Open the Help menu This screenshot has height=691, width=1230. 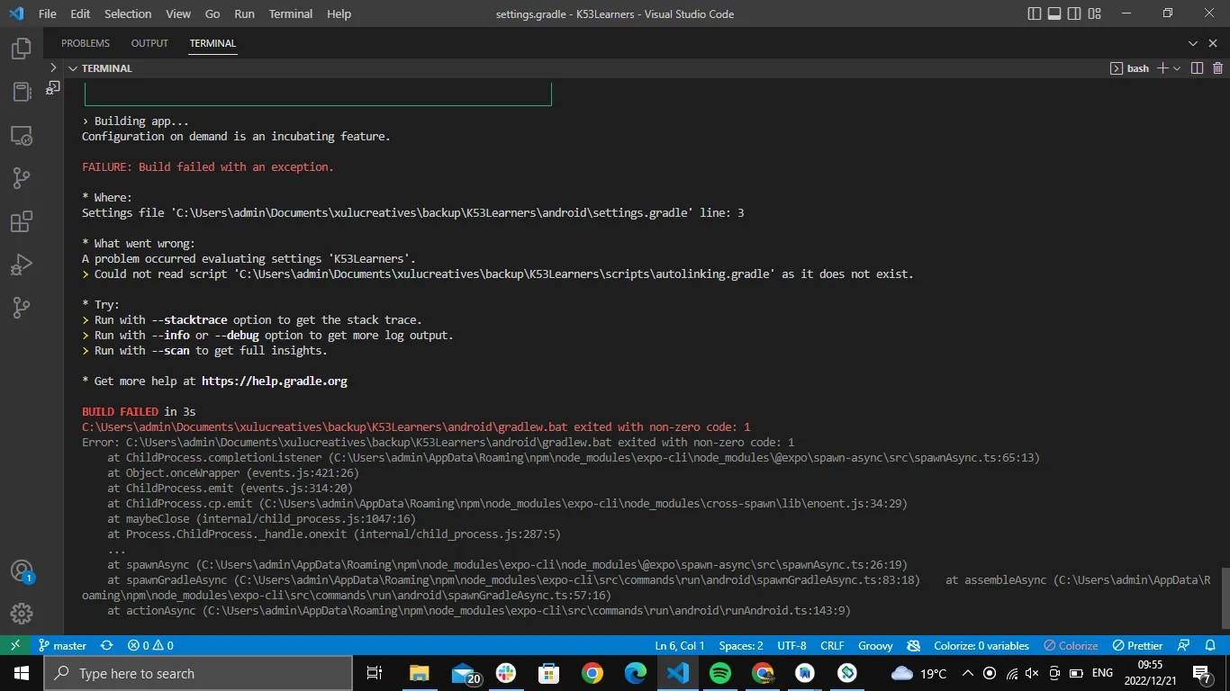point(339,13)
